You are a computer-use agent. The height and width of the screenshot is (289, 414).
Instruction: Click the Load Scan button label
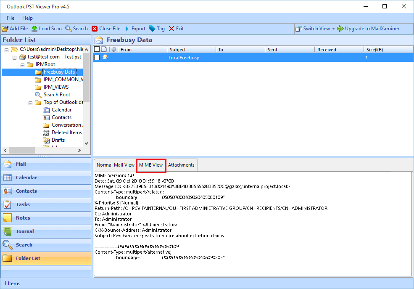(x=50, y=29)
